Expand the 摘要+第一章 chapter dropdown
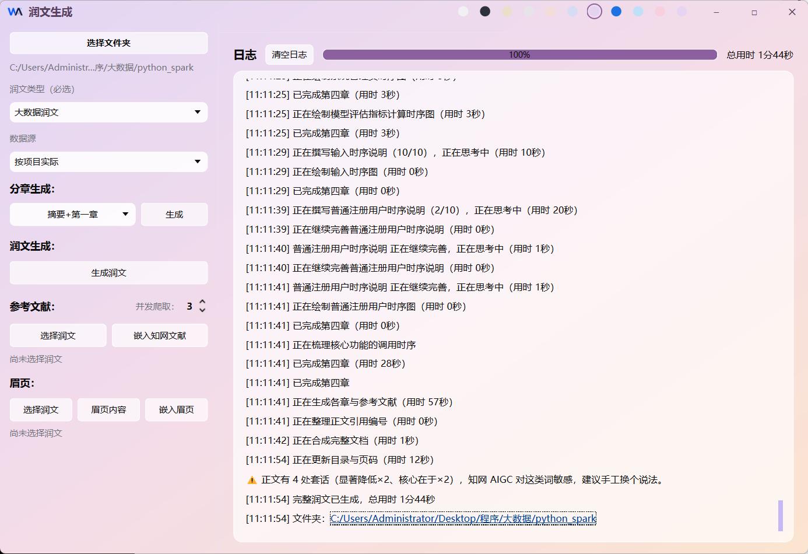808x554 pixels. point(73,214)
